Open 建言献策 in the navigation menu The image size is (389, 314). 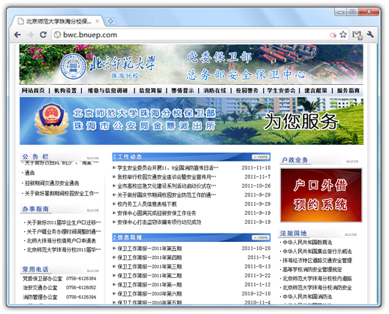pyautogui.click(x=315, y=90)
